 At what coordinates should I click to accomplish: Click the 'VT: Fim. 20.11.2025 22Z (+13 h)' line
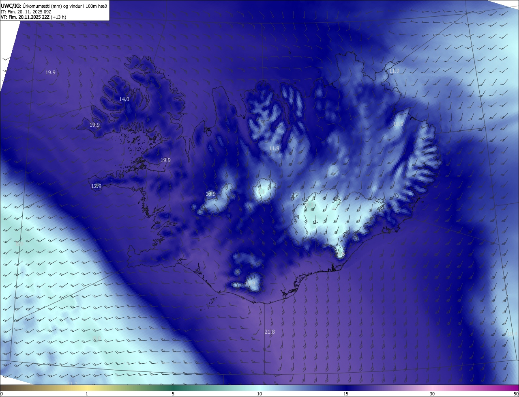point(34,17)
